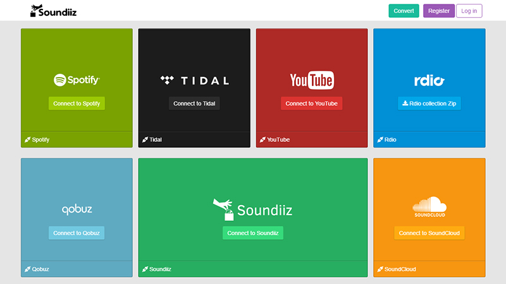The height and width of the screenshot is (284, 506).
Task: Click the Rdio collection Zip button
Action: pyautogui.click(x=429, y=104)
